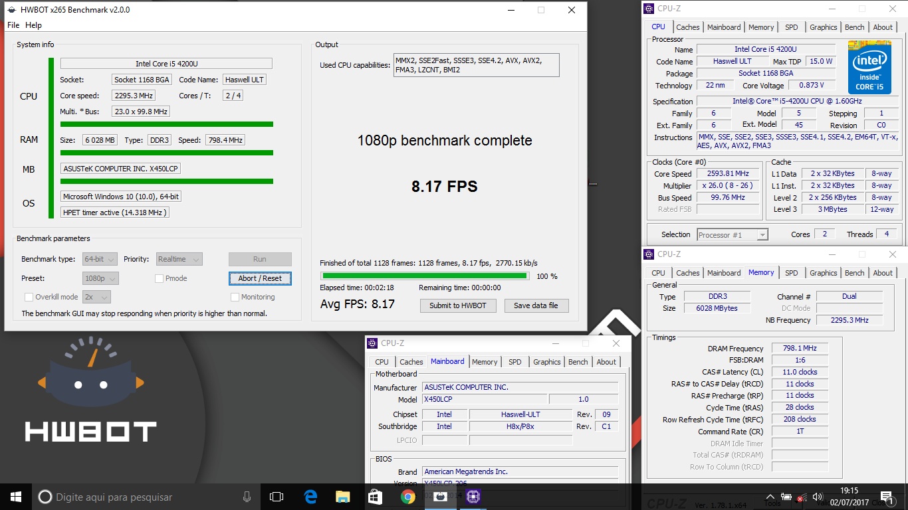Click the Core speed 2295.3 MHz value
The image size is (908, 510).
coord(134,96)
